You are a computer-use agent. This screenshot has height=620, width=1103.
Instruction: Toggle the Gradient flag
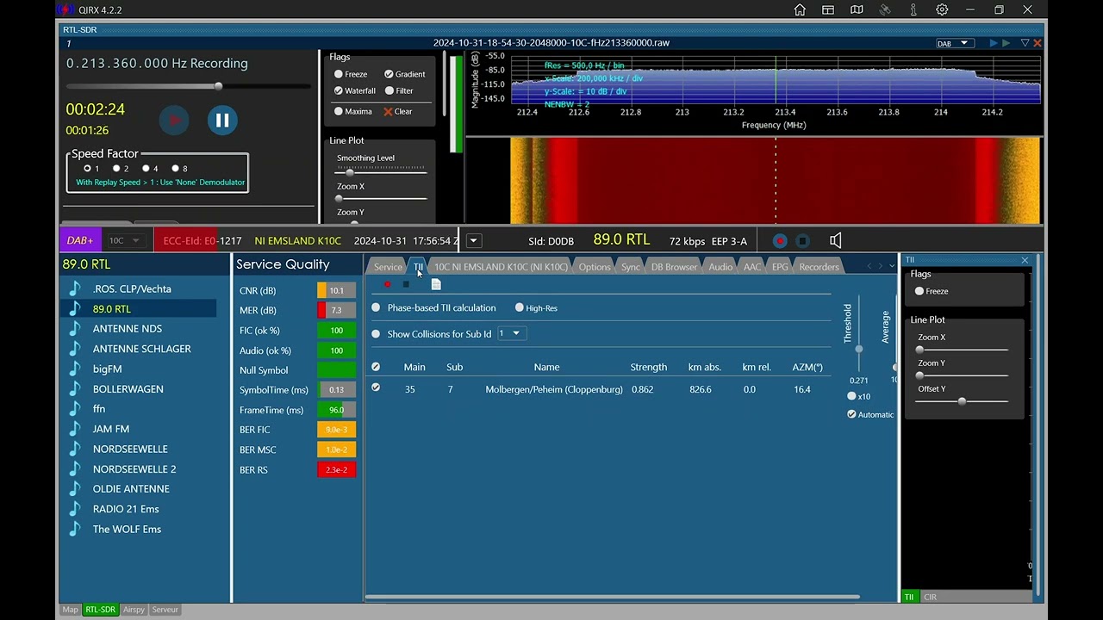pyautogui.click(x=389, y=74)
